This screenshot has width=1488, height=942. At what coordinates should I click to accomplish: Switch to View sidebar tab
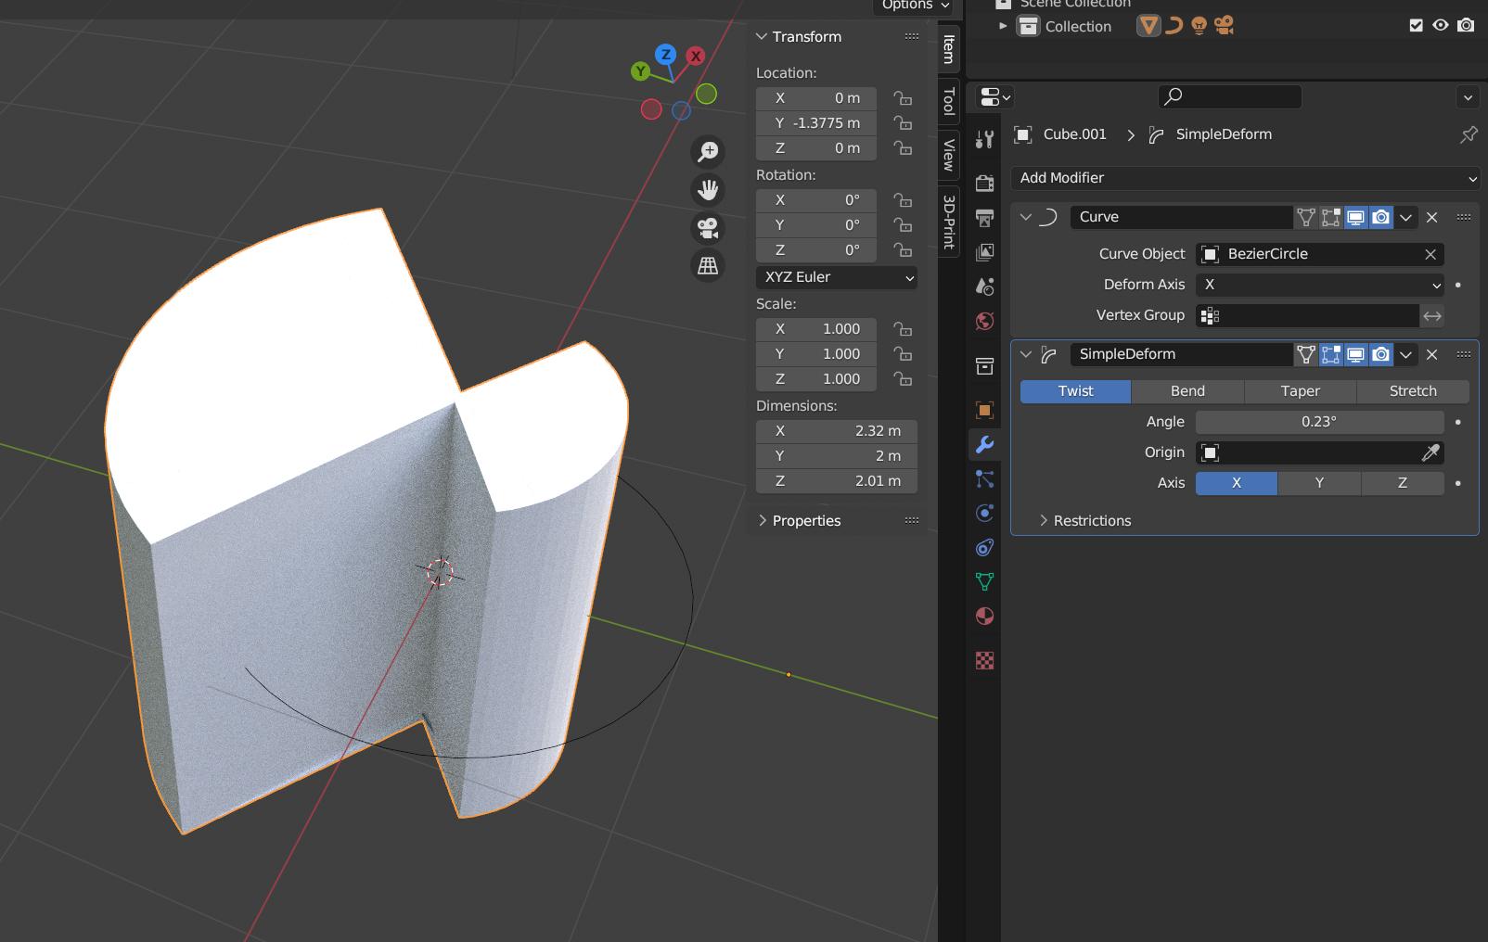click(x=948, y=155)
